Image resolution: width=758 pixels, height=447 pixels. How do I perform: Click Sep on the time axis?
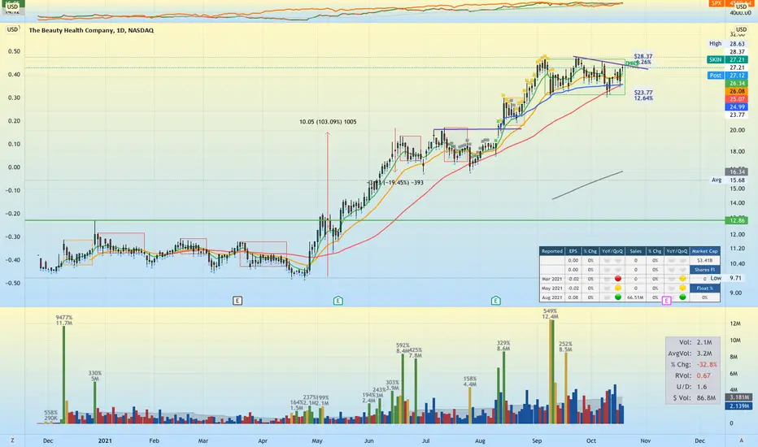click(537, 440)
